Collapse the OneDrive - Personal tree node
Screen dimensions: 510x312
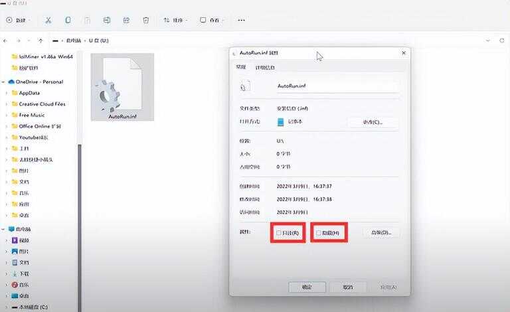click(3, 82)
